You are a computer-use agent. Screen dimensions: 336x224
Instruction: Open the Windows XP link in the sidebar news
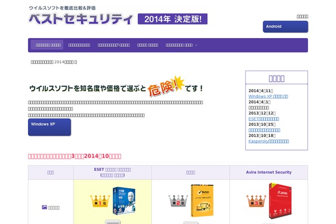[268, 96]
